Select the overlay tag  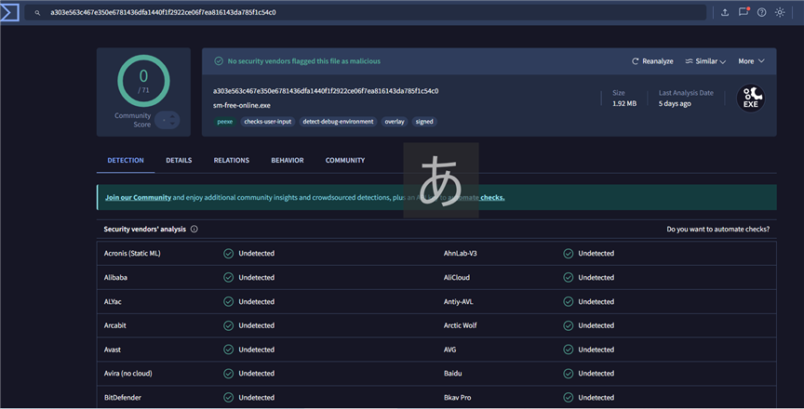pyautogui.click(x=395, y=122)
